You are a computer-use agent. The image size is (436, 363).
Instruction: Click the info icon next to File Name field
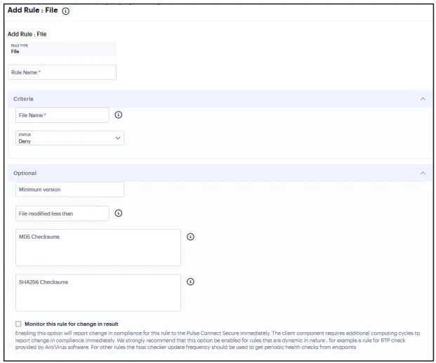[119, 114]
